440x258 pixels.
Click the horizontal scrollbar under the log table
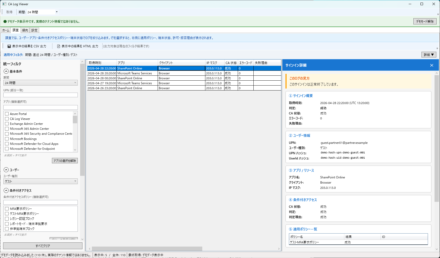pos(147,249)
